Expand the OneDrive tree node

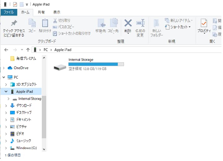click(x=4, y=68)
